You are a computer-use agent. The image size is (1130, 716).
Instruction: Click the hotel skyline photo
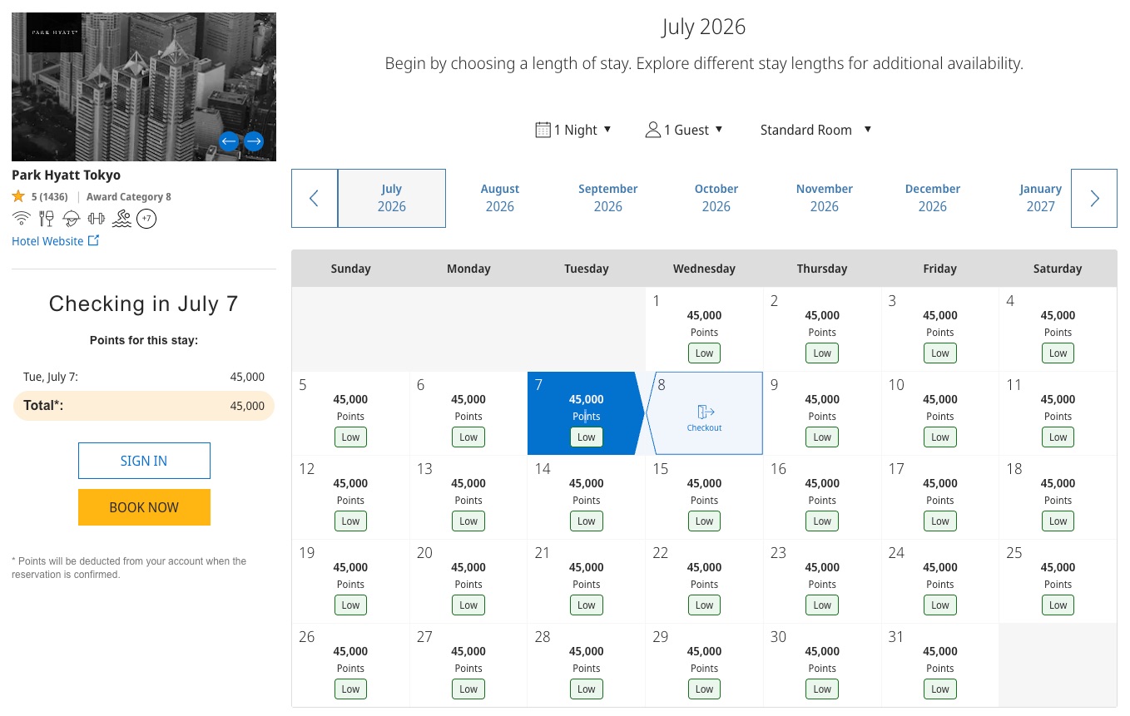click(x=144, y=86)
